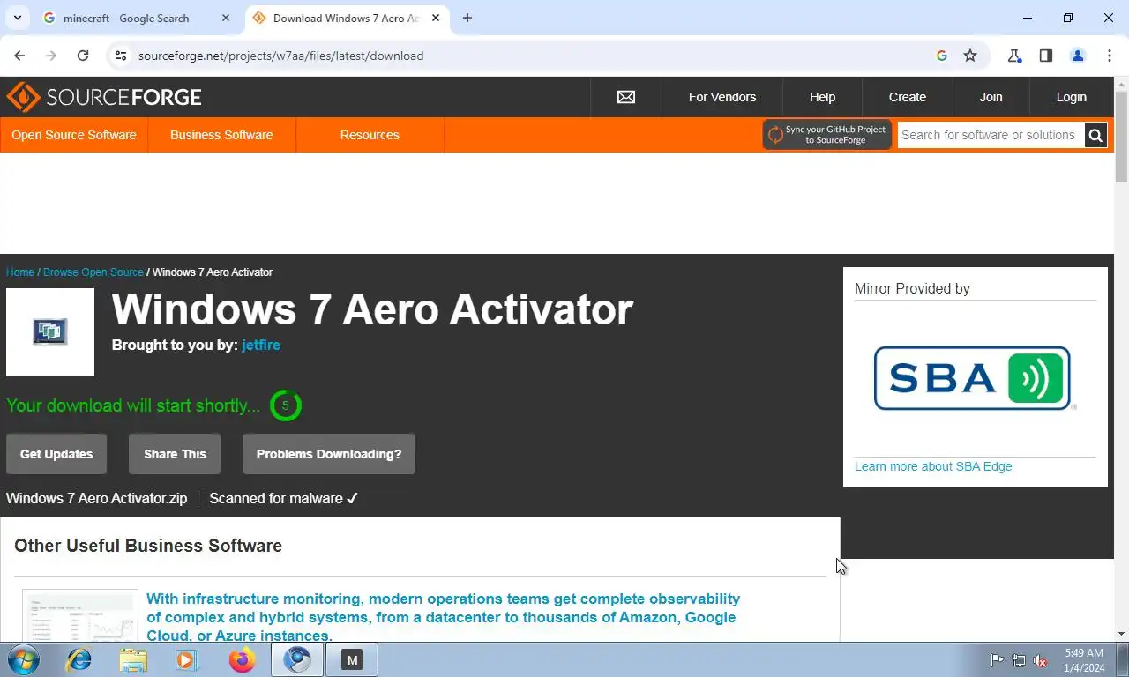Viewport: 1129px width, 677px height.
Task: Open a new browser tab
Action: click(x=467, y=18)
